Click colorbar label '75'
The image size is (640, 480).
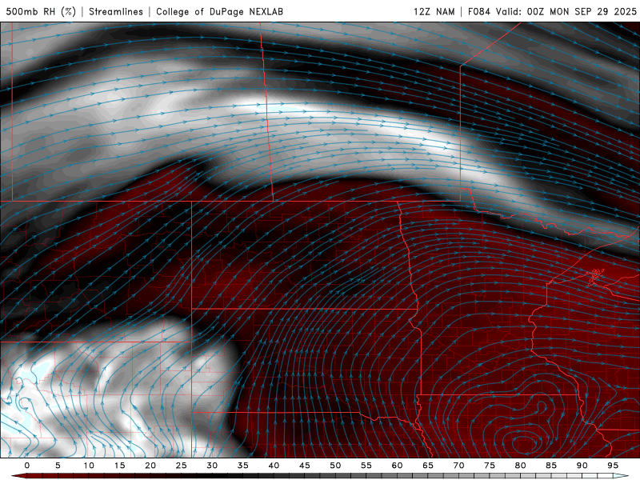click(x=490, y=466)
